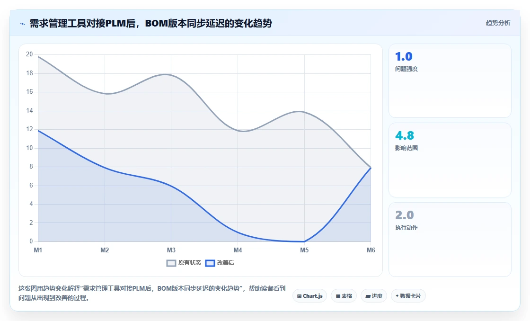Click the M2 x-axis label

(x=105, y=250)
